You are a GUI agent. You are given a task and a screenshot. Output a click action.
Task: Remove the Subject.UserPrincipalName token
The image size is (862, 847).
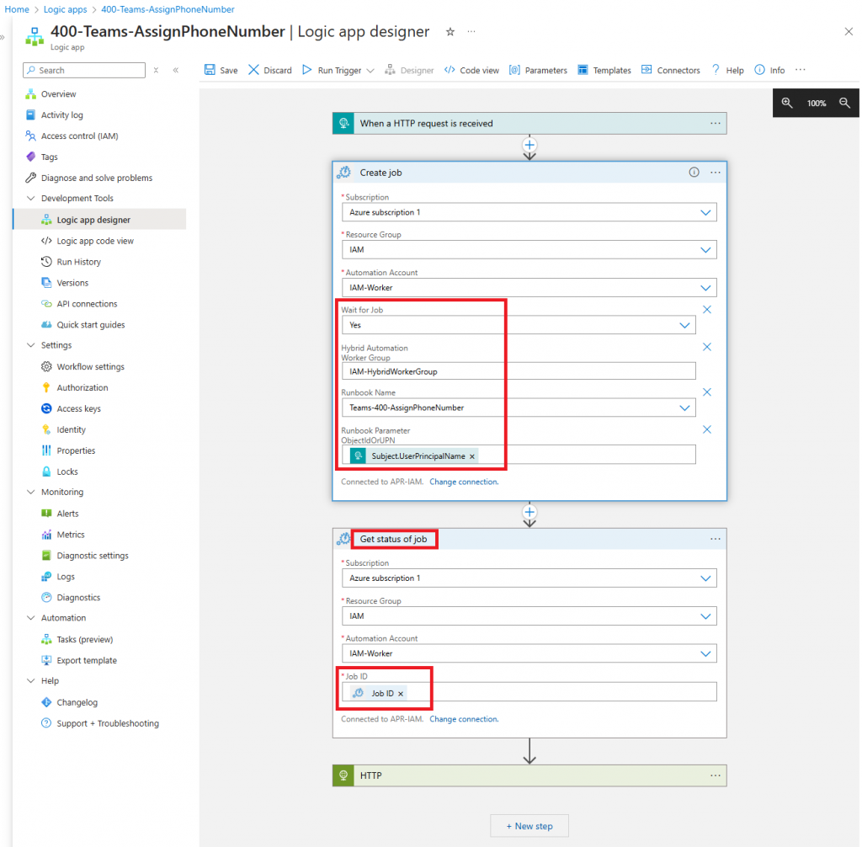[x=472, y=456]
